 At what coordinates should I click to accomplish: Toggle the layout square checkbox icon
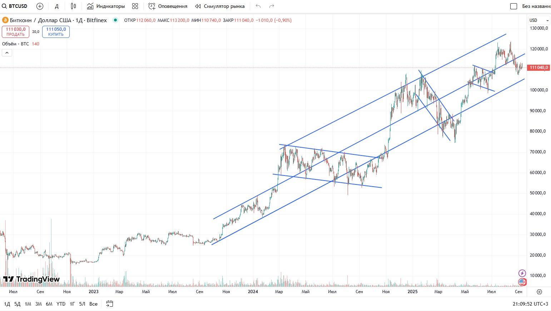(x=513, y=6)
